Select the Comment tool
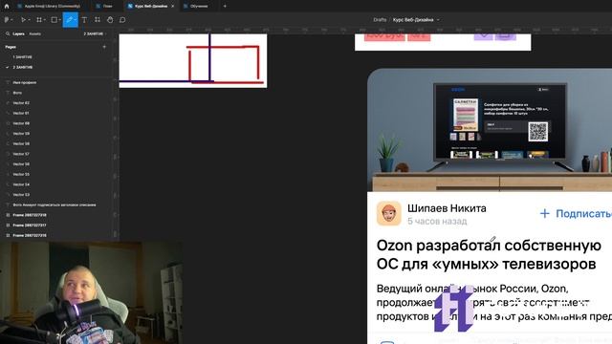Screen dimensions: 612x344 (x=122, y=19)
